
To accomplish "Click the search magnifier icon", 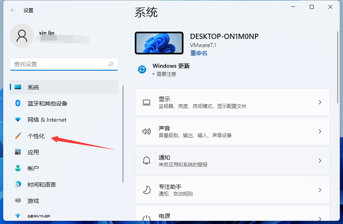I will point(111,64).
